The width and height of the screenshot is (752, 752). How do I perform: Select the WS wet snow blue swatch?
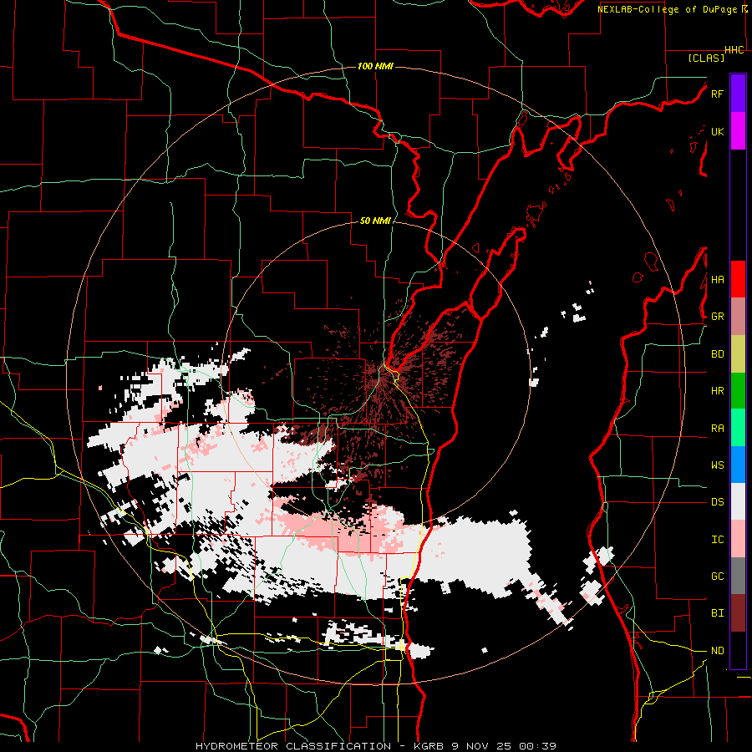pos(738,465)
